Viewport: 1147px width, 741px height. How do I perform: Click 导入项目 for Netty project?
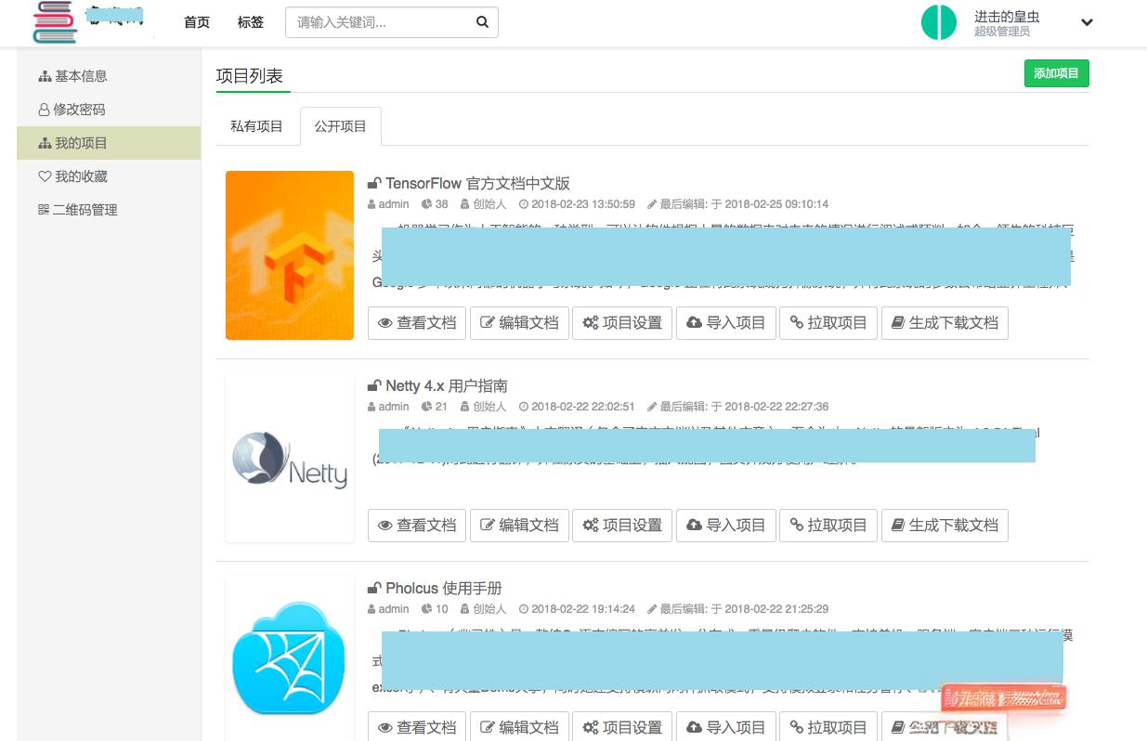coord(725,525)
